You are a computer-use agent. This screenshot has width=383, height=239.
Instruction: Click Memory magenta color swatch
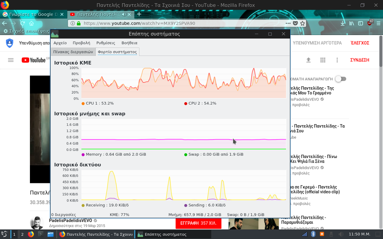pyautogui.click(x=83, y=155)
